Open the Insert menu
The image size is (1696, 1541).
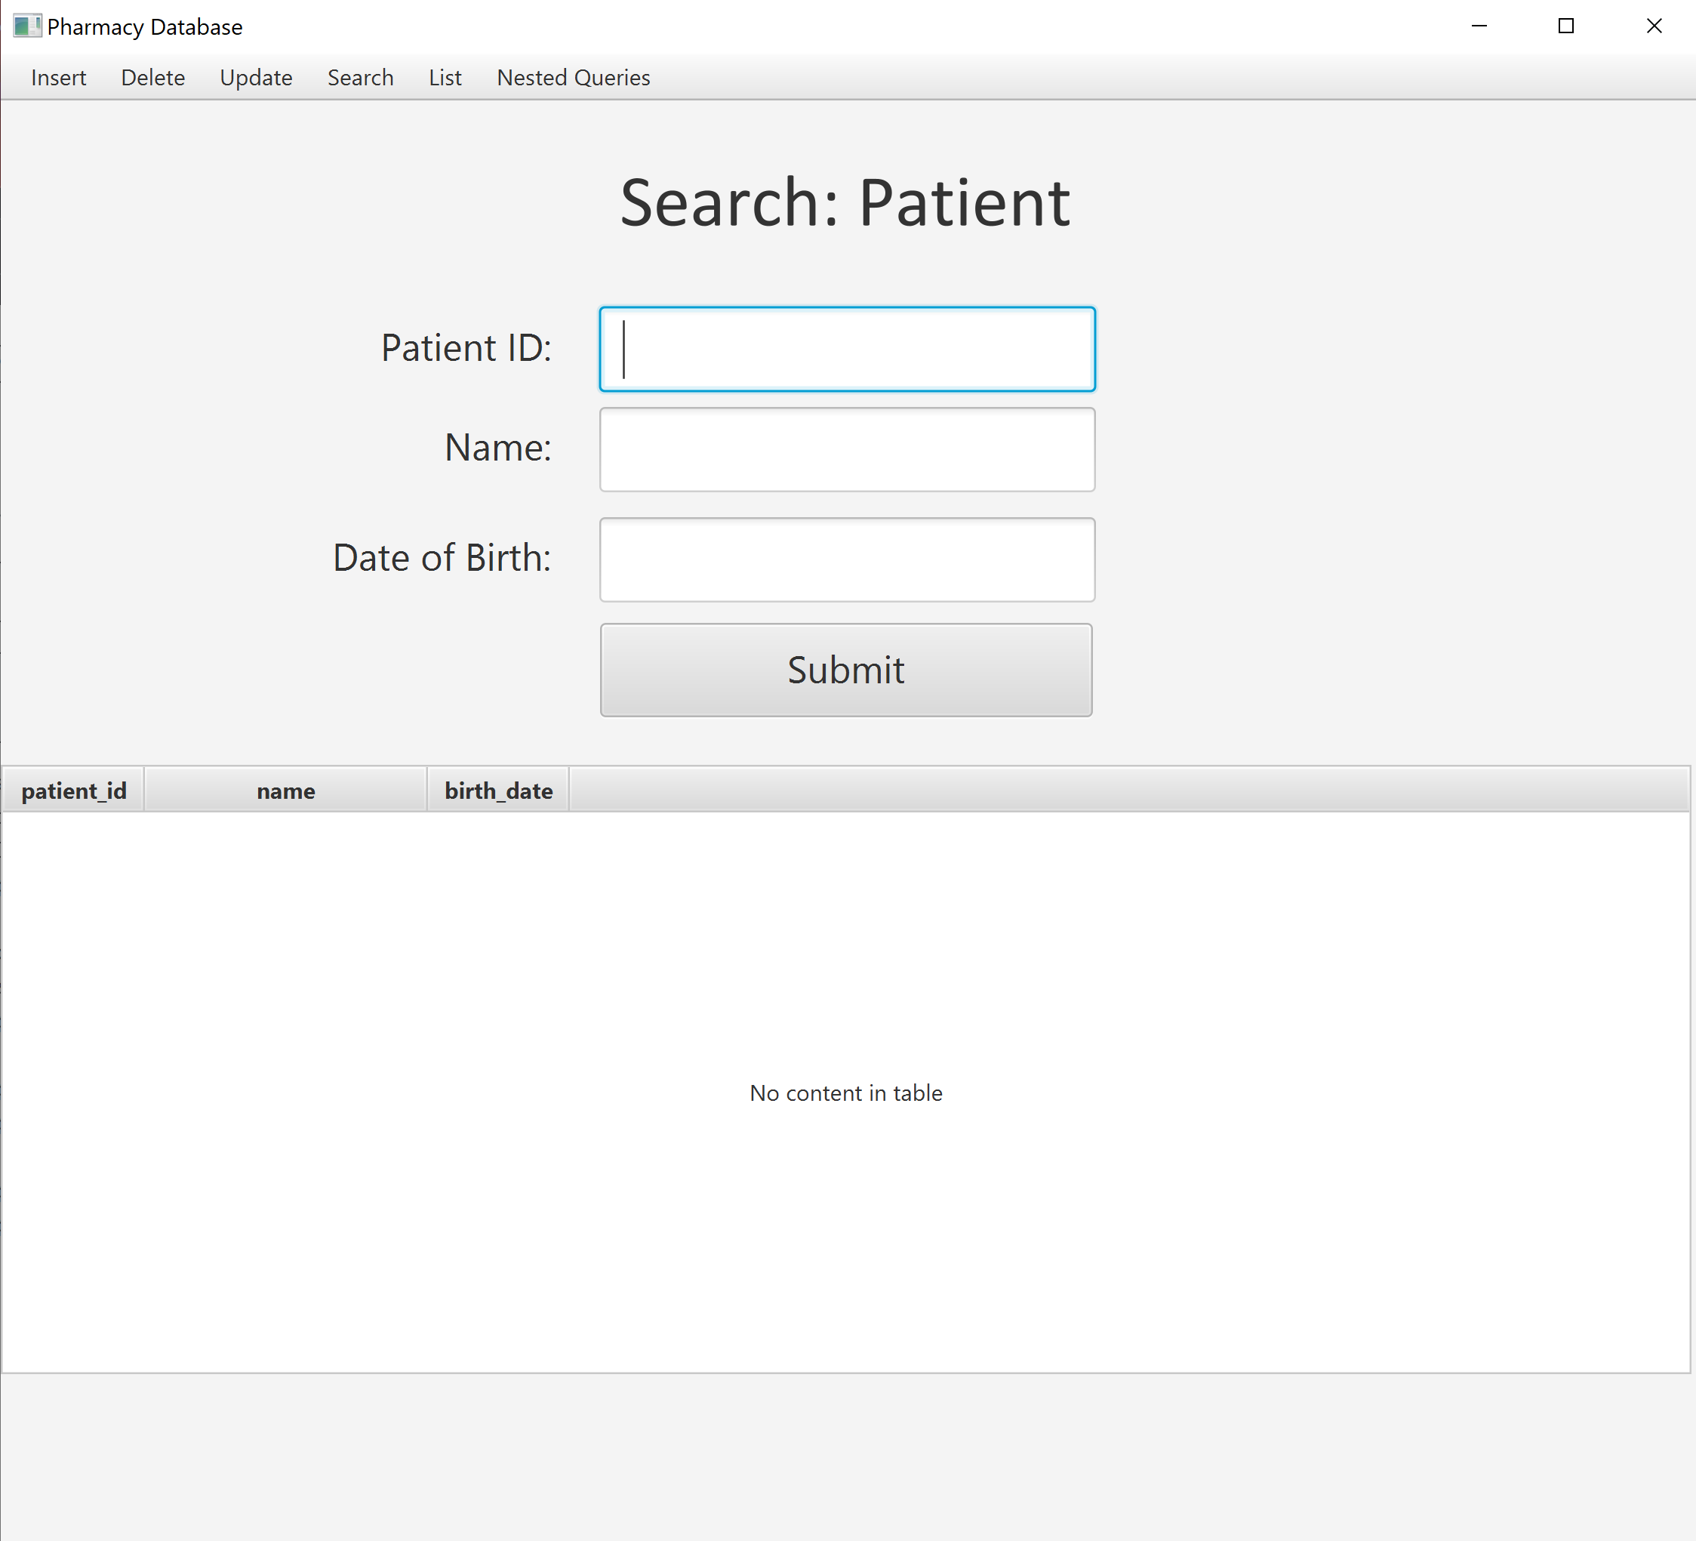58,78
